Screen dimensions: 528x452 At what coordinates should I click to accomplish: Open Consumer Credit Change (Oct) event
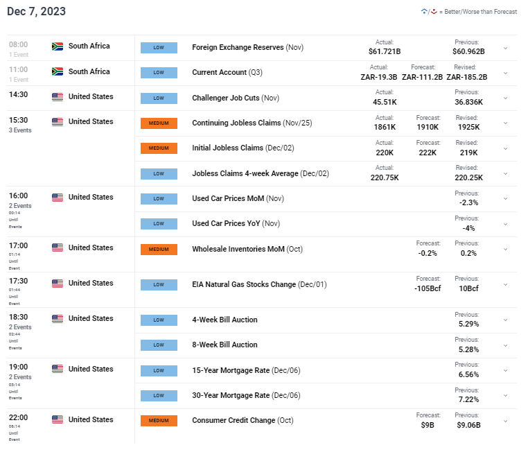click(x=243, y=420)
